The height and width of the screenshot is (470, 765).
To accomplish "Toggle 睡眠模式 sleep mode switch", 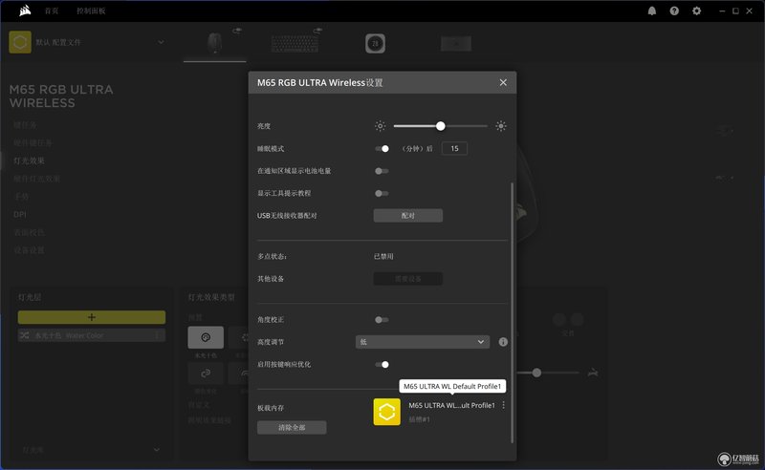I will point(382,149).
